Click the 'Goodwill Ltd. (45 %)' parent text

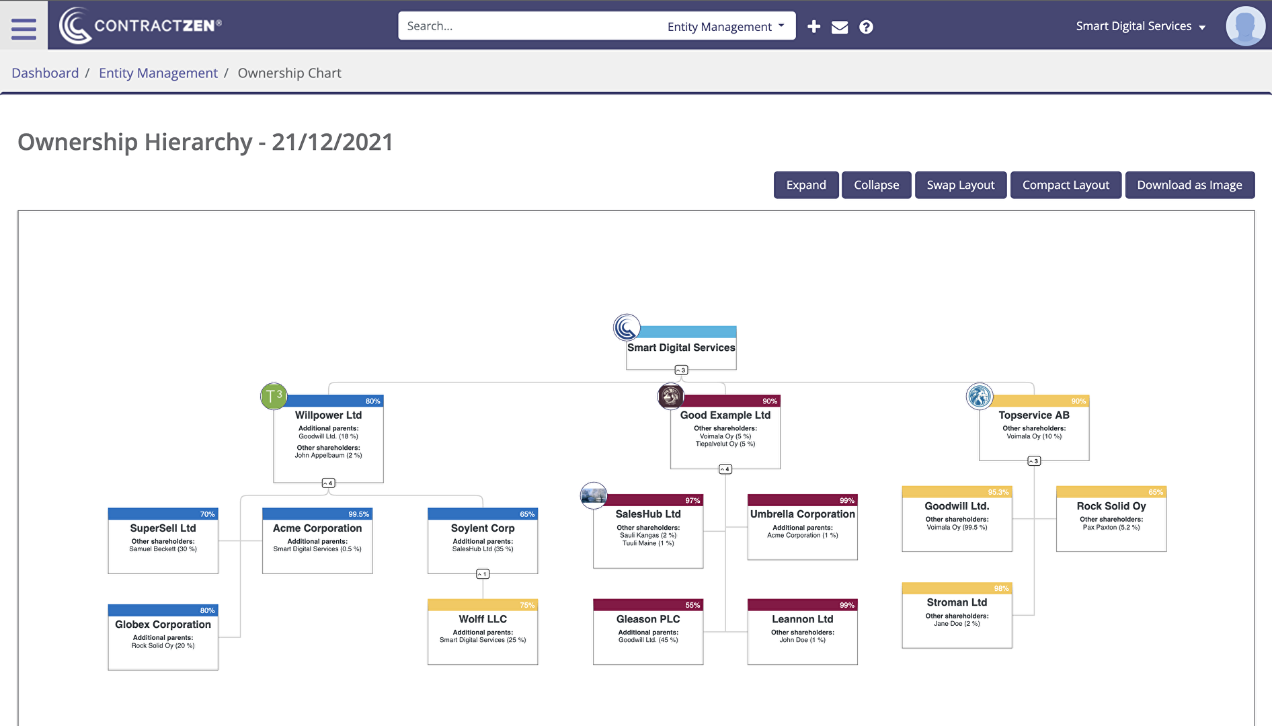tap(648, 640)
